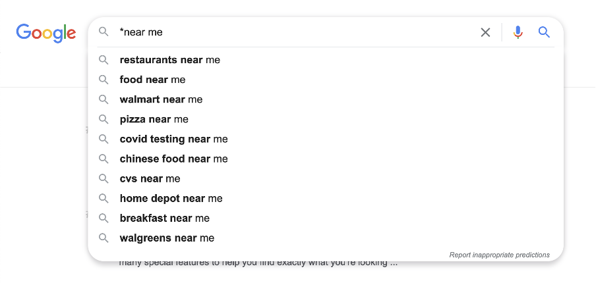Screen dimensions: 596x283
Task: Choose "chinese food near me" suggestion
Action: 326,159
